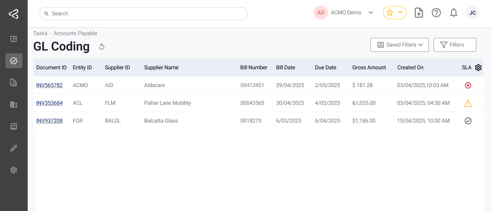This screenshot has width=492, height=211.
Task: Click the add new document icon
Action: [419, 13]
